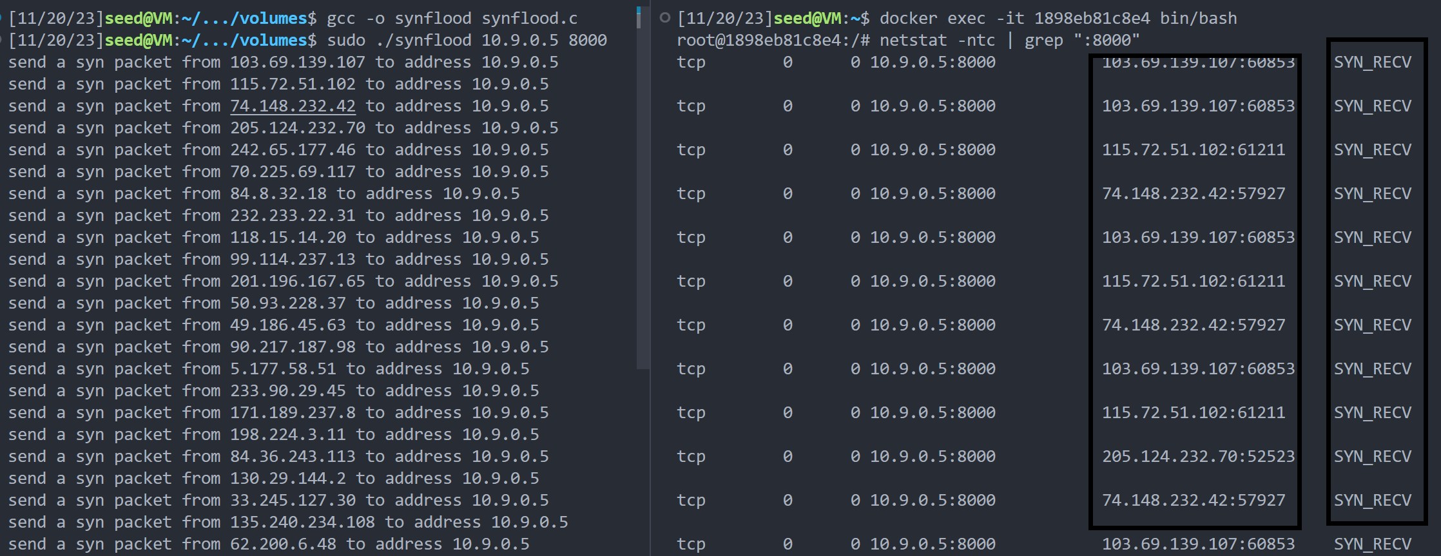Click the root@1898eb81c8e4 prompt text
The height and width of the screenshot is (556, 1441).
click(773, 40)
